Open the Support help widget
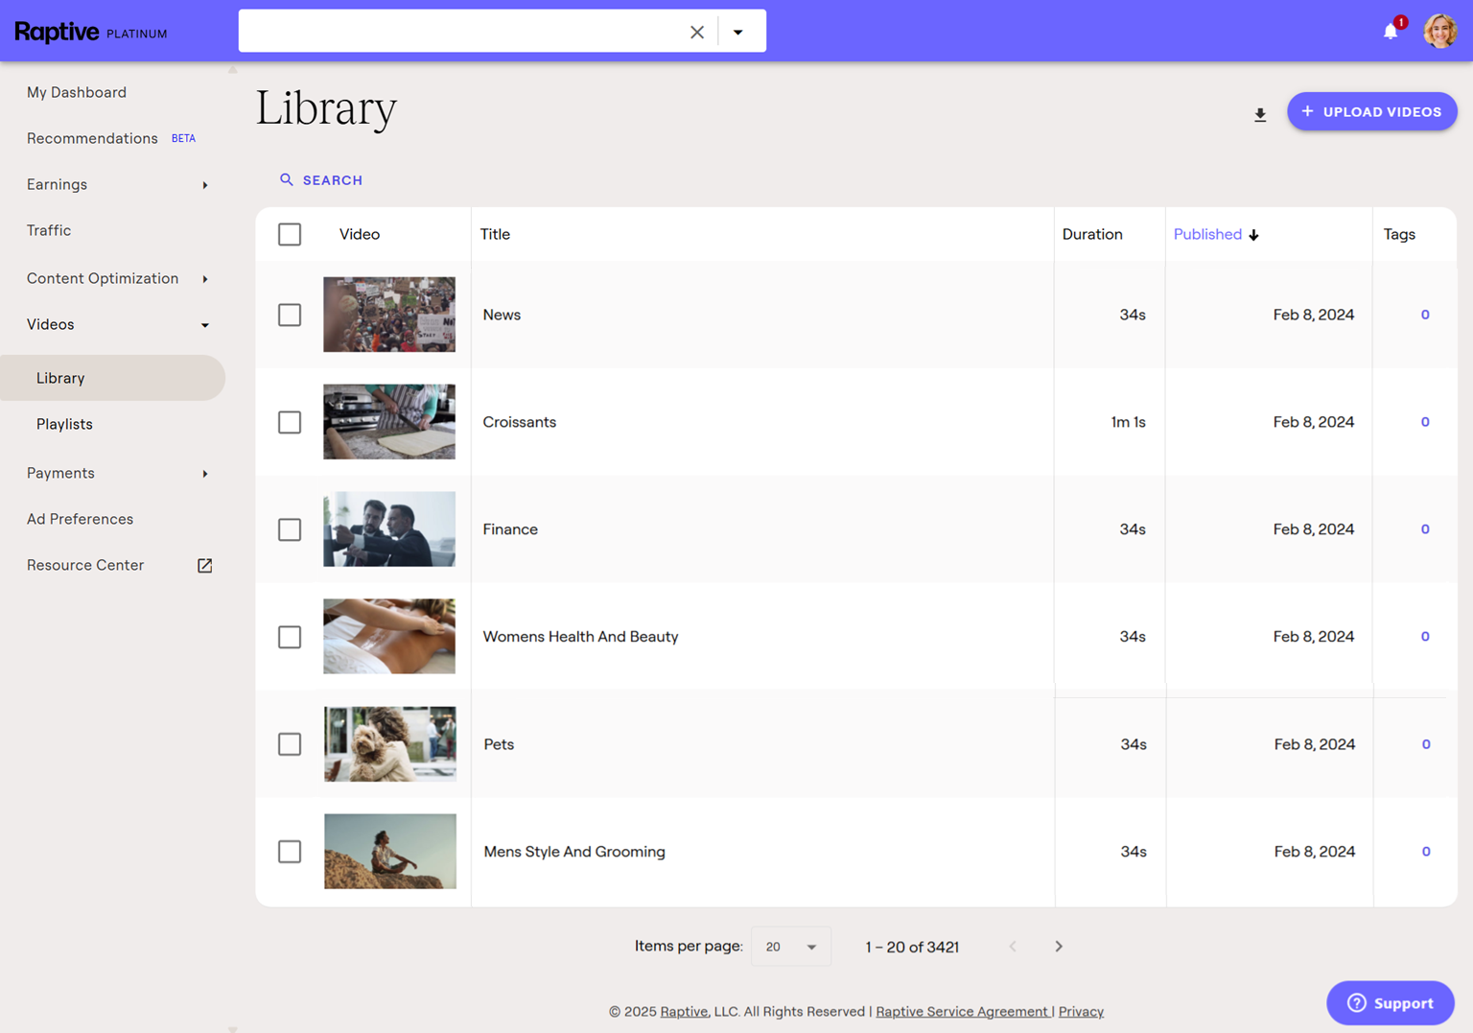The image size is (1473, 1033). (1390, 1002)
